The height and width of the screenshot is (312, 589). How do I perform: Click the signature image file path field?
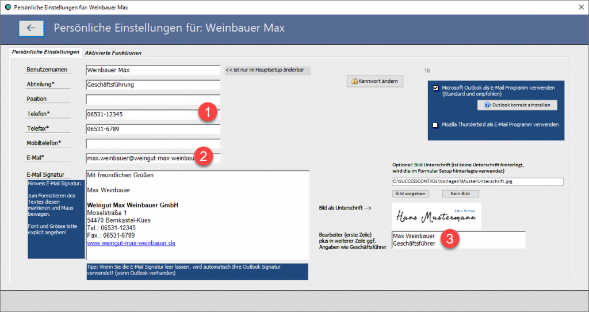(477, 182)
